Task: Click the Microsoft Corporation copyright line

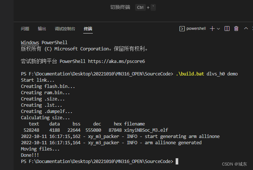Action: click(x=84, y=49)
